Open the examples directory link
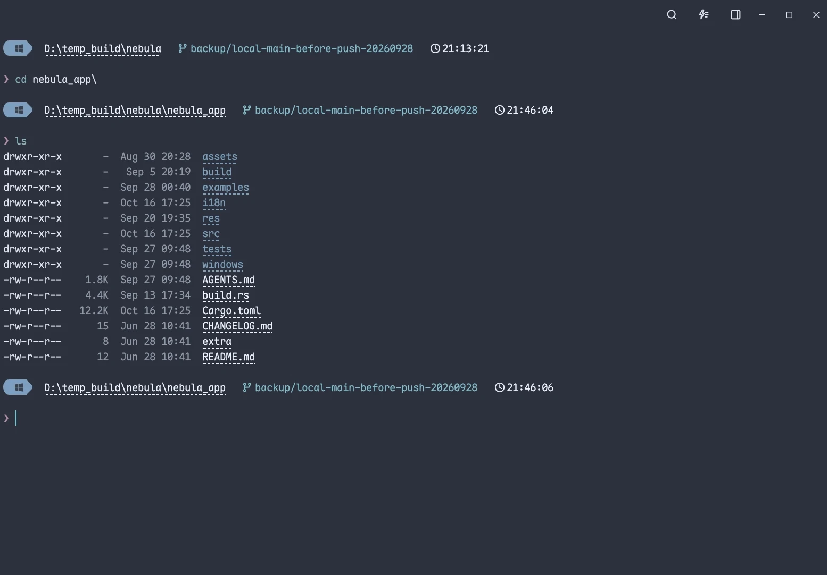 (226, 188)
